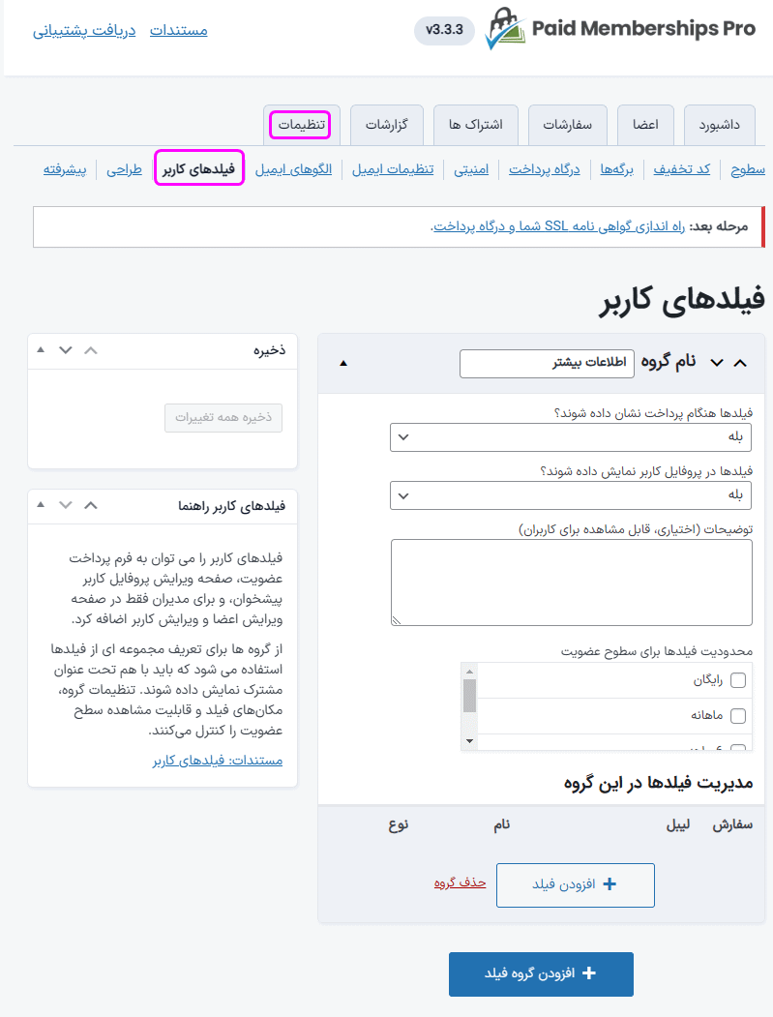Toggle the ذخیره panel triangle
Viewport: 773px width, 1017px height.
pos(41,350)
